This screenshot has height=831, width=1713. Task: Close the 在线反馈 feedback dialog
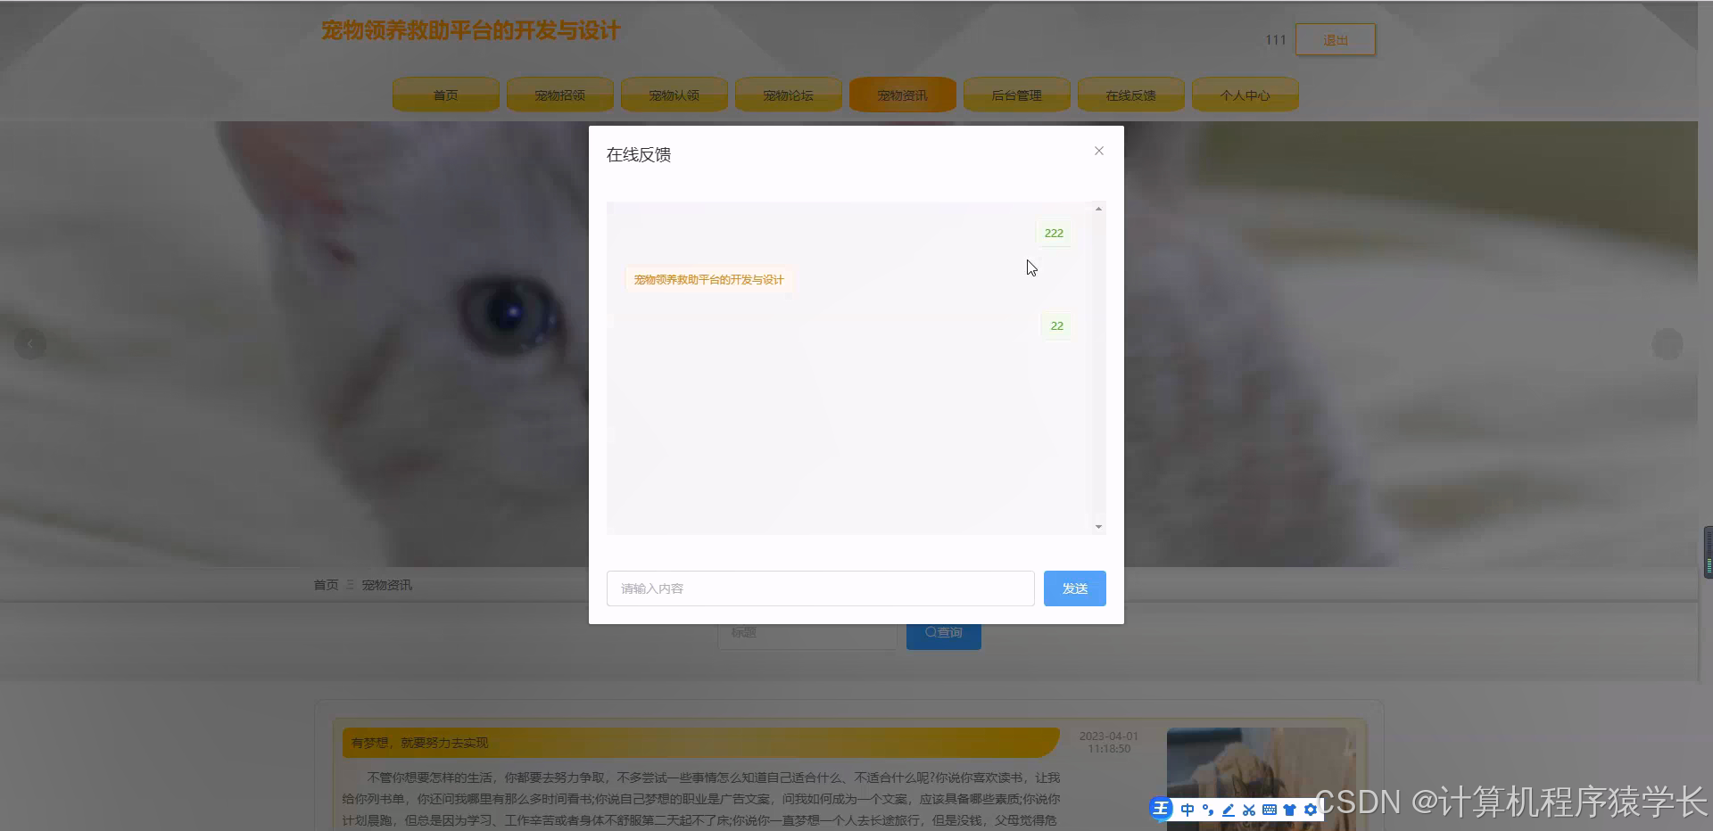tap(1098, 151)
